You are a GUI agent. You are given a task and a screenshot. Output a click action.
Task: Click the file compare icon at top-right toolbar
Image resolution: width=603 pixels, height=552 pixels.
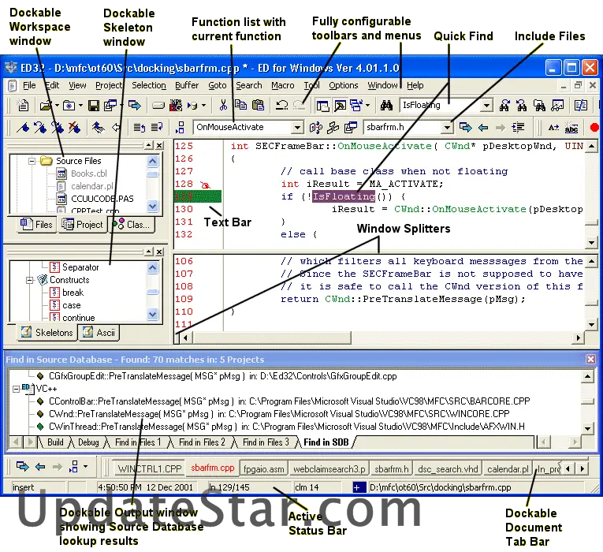click(x=580, y=105)
